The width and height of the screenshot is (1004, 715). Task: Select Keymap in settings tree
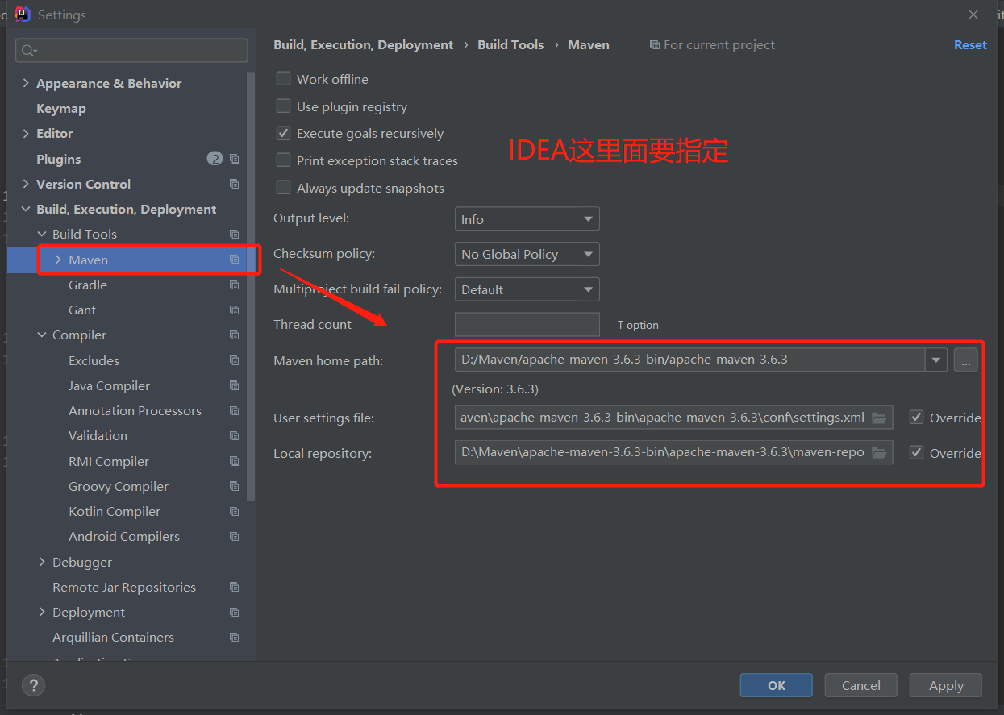(x=61, y=108)
